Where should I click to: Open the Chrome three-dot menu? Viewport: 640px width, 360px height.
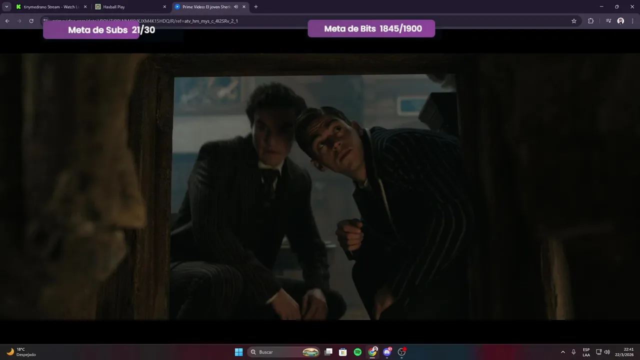[633, 21]
